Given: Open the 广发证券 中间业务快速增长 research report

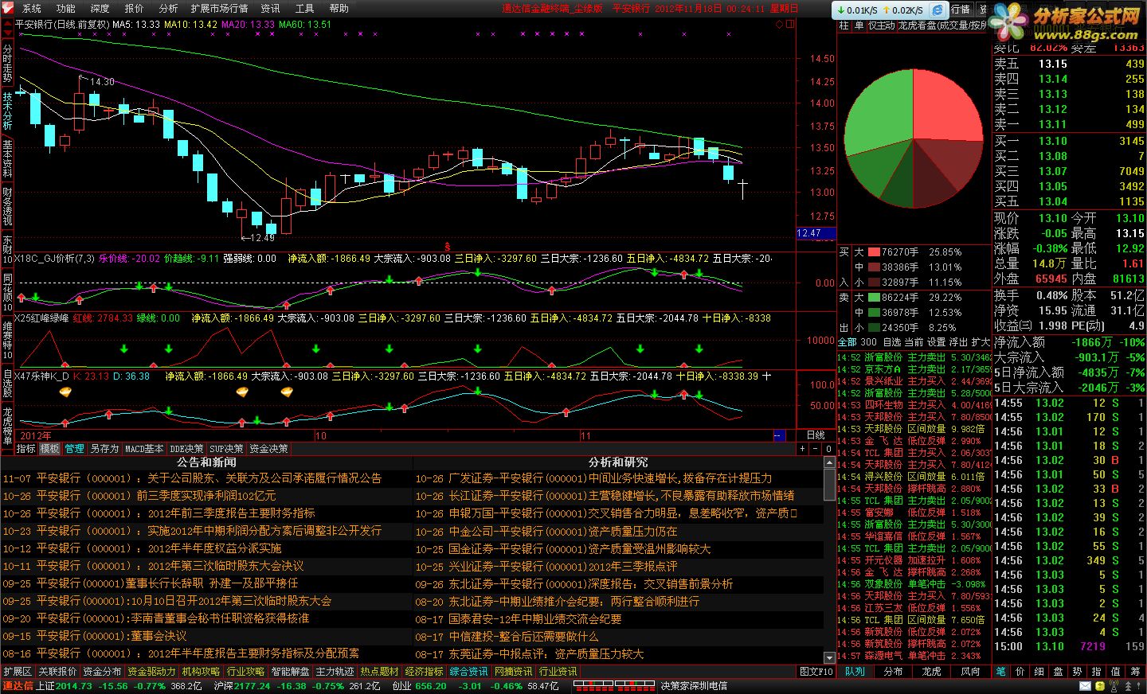Looking at the screenshot, I should (x=593, y=478).
